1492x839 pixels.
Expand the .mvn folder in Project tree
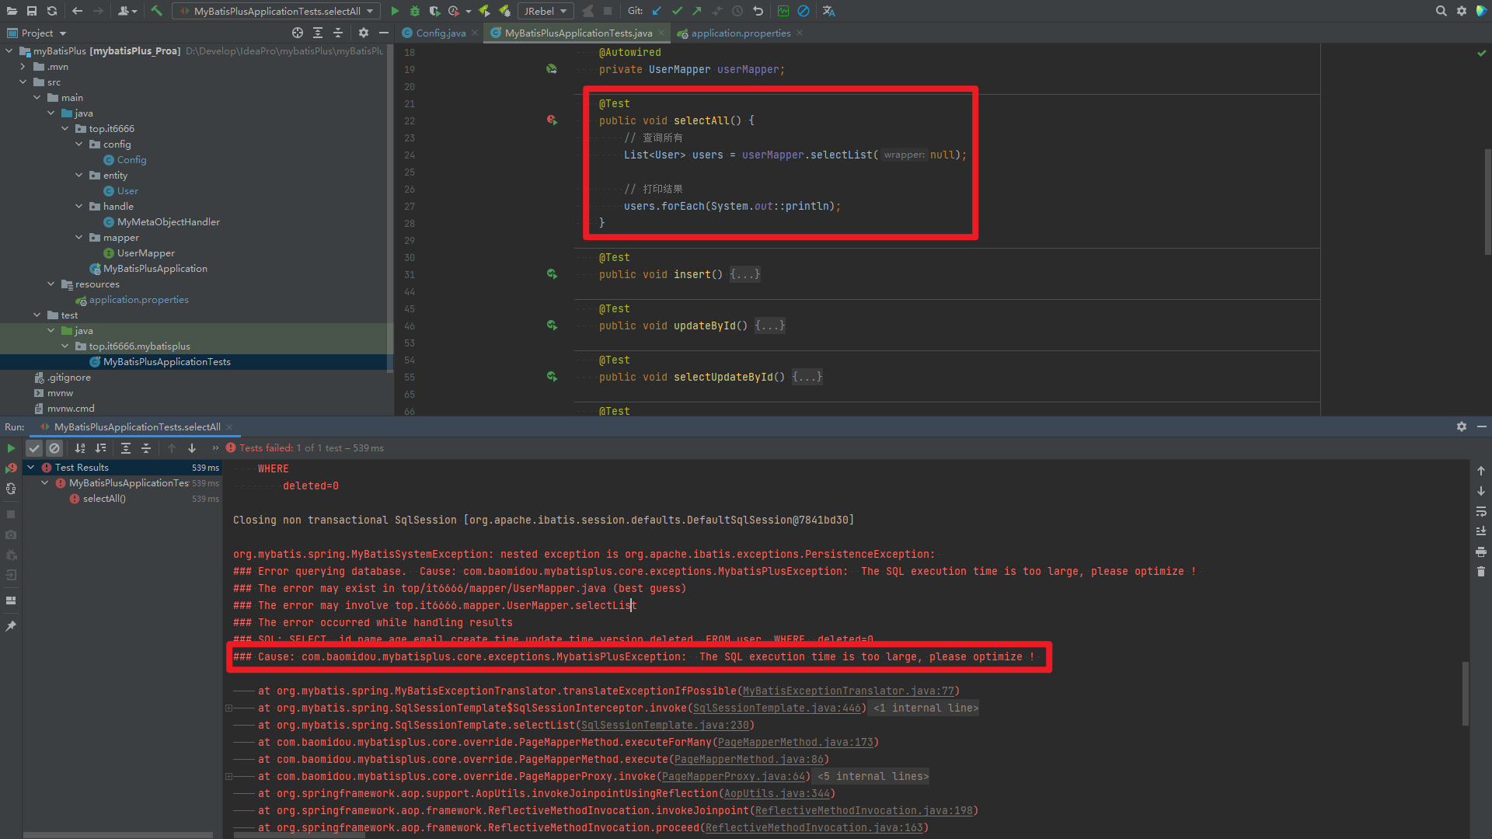coord(23,67)
